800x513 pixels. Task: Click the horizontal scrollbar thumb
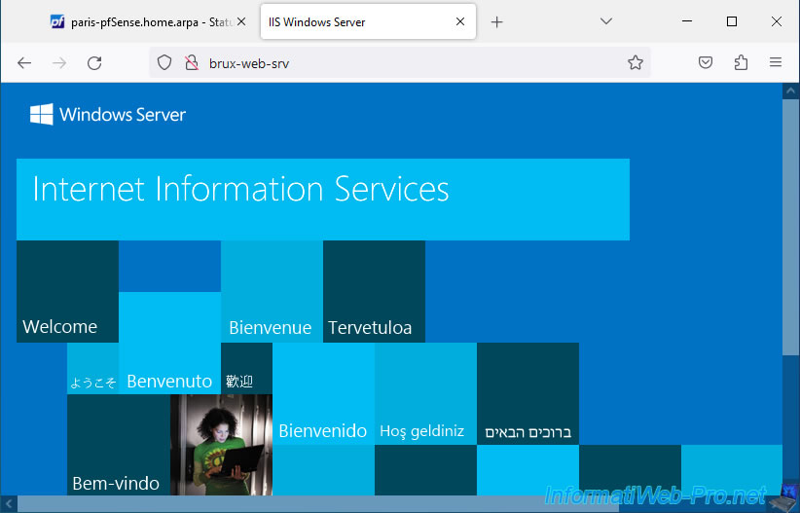coord(318,504)
